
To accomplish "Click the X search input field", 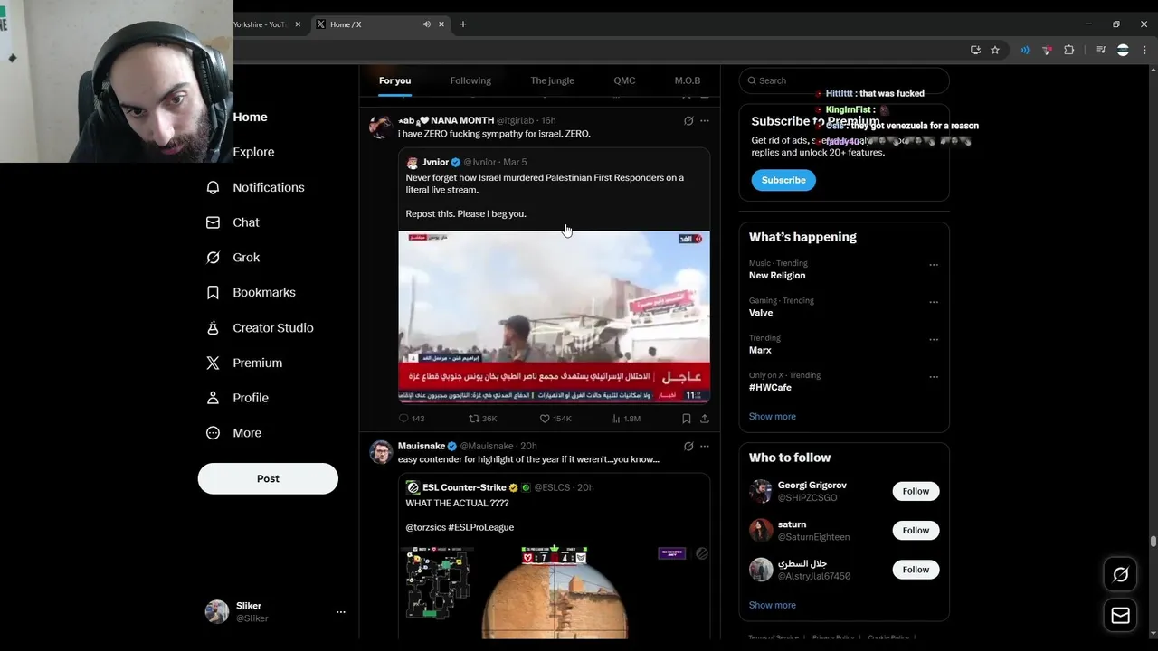I will click(844, 80).
